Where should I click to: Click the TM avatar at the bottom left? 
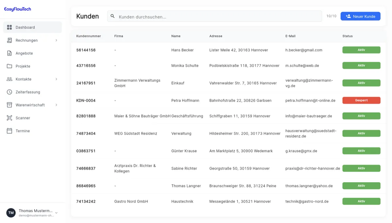point(11,213)
